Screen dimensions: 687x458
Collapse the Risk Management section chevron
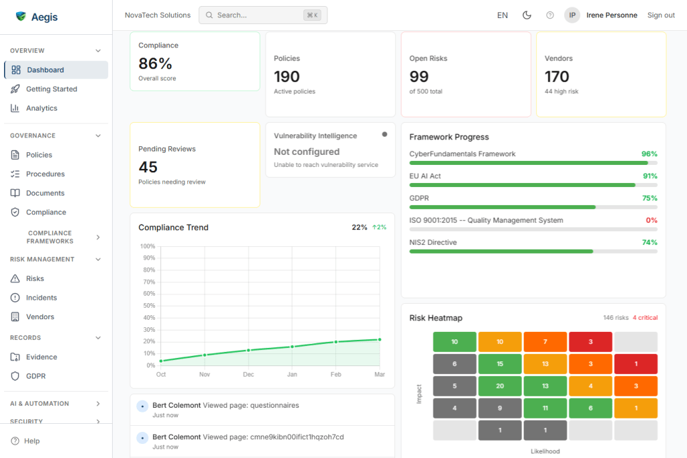pyautogui.click(x=98, y=260)
